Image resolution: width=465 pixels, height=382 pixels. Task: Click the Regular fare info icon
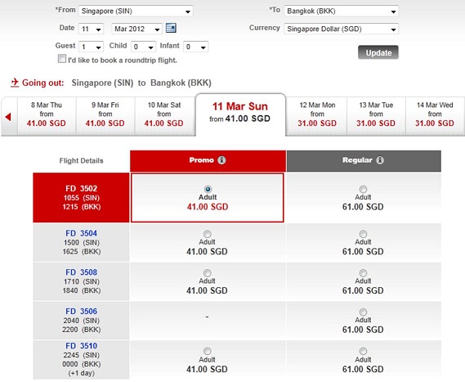(380, 160)
